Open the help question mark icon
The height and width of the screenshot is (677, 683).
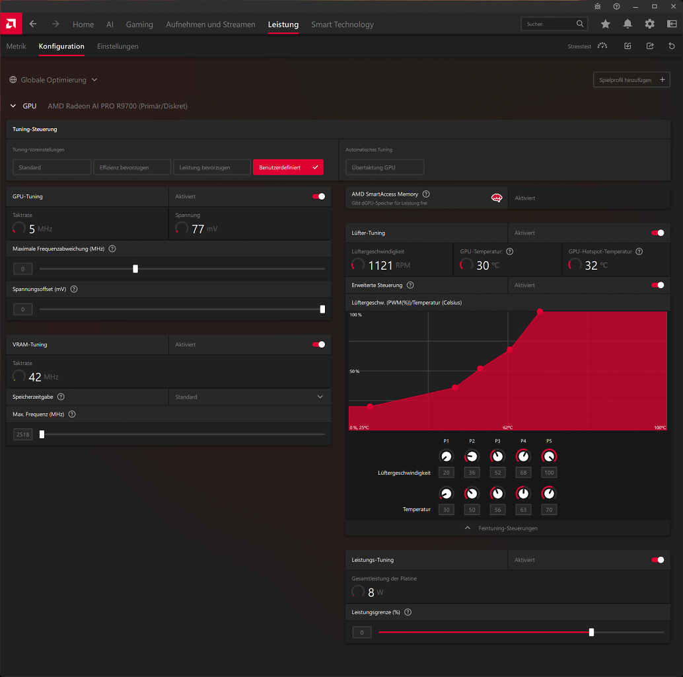(x=616, y=7)
